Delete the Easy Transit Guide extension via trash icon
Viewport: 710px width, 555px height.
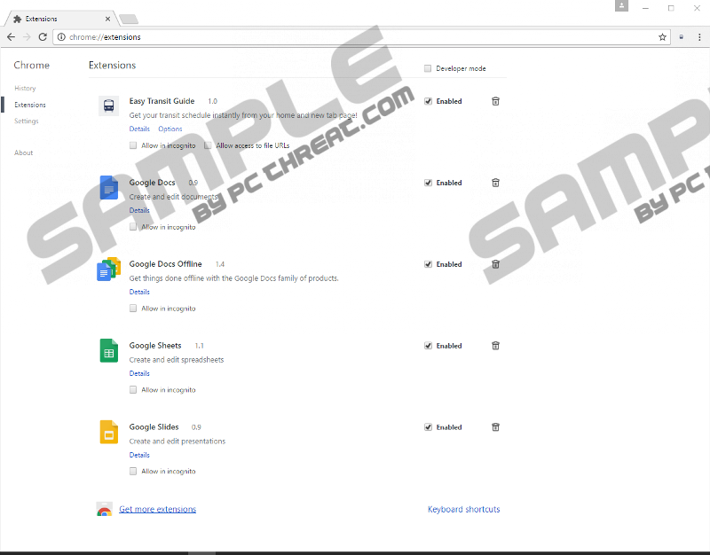495,101
